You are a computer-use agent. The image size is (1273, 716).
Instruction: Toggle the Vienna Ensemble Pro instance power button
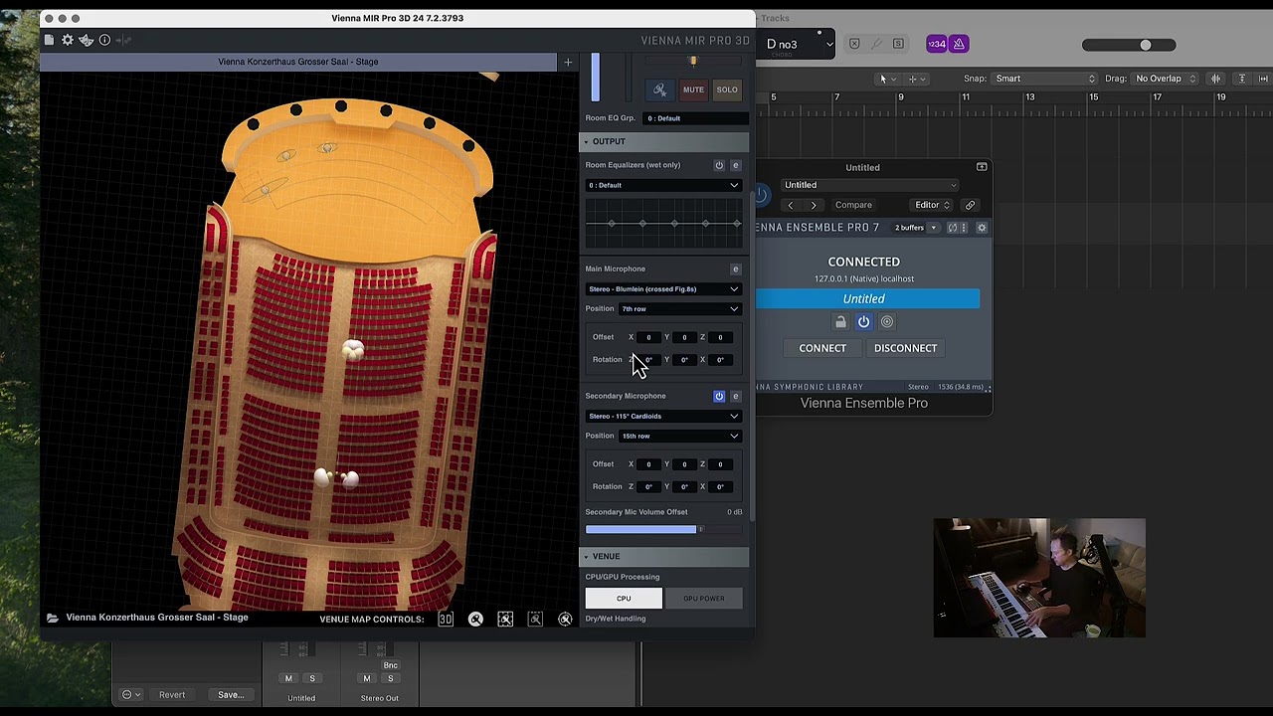tap(863, 321)
